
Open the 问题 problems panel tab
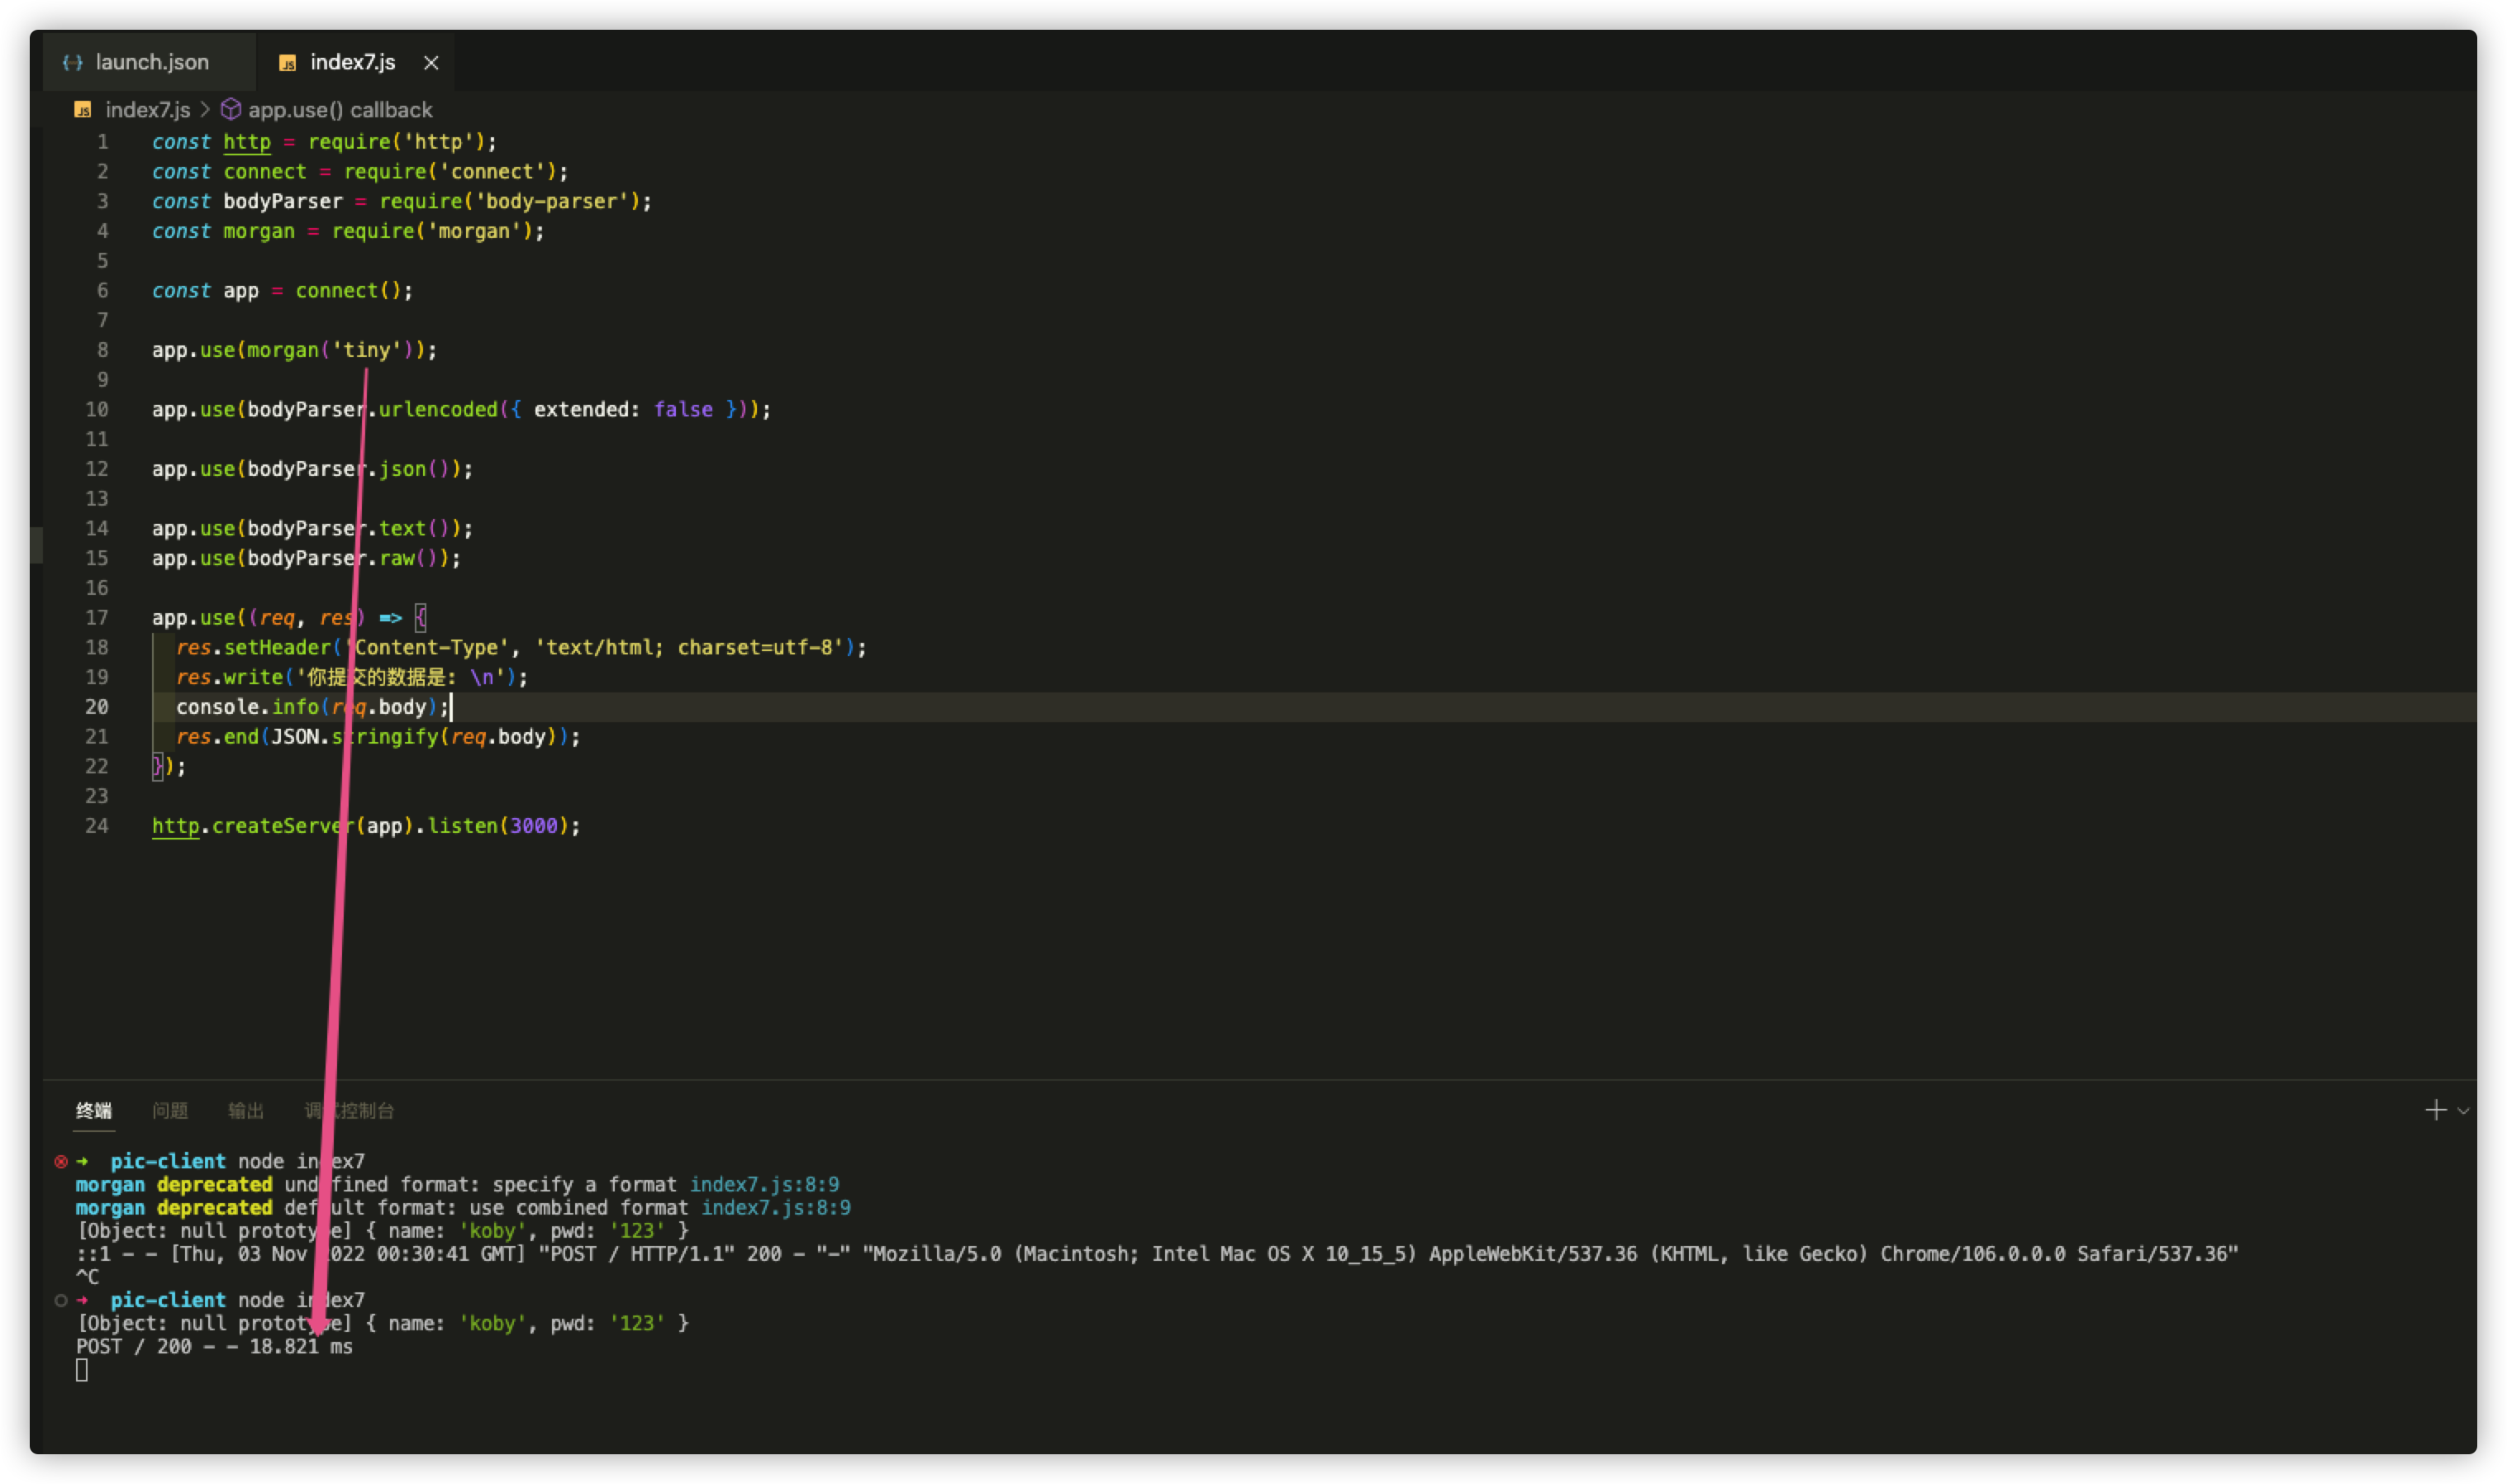tap(170, 1110)
